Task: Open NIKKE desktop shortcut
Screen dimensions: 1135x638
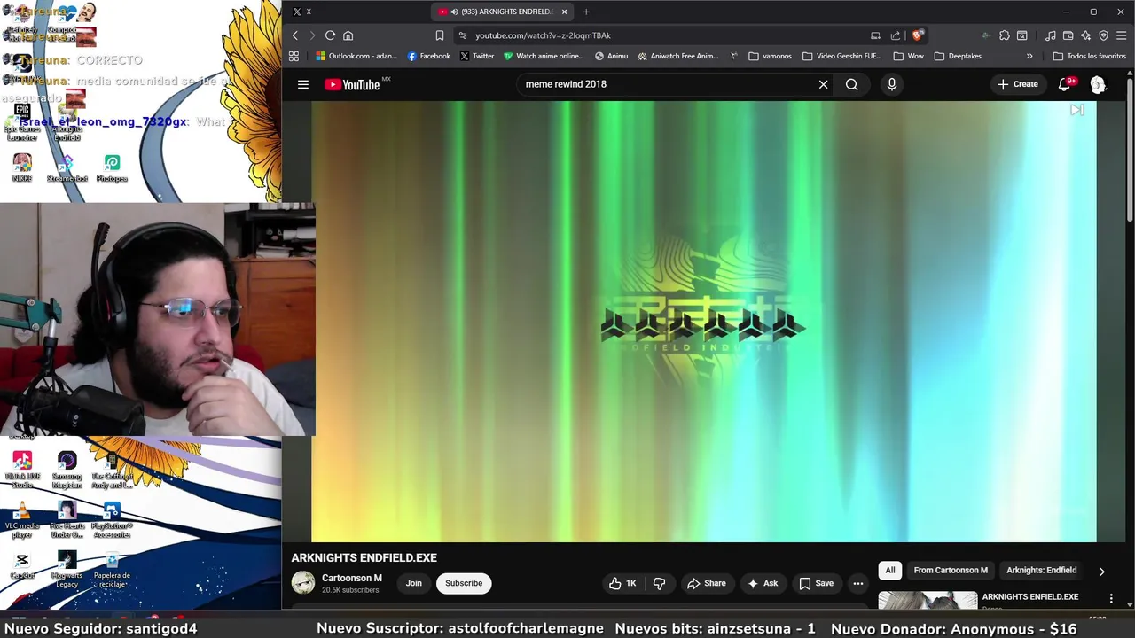Action: click(x=22, y=168)
